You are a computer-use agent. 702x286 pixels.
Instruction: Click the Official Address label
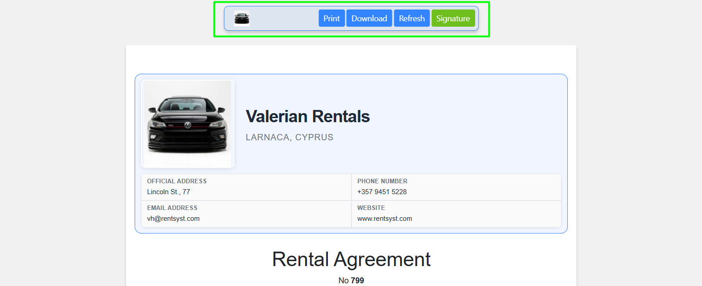177,181
